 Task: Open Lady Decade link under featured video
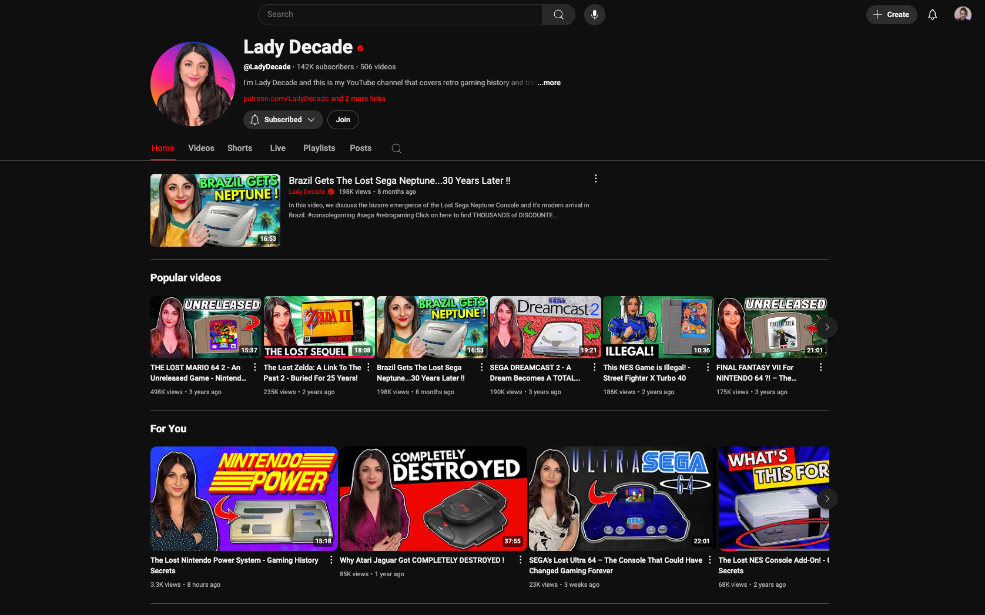pyautogui.click(x=307, y=192)
